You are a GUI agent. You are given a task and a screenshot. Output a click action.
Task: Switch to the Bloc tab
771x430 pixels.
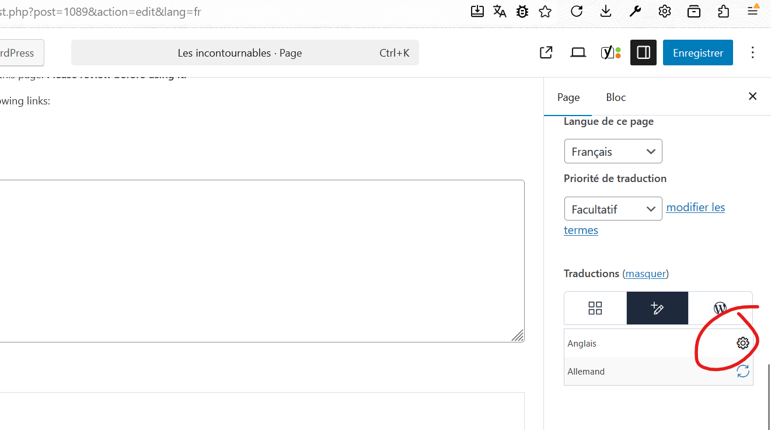pyautogui.click(x=616, y=97)
